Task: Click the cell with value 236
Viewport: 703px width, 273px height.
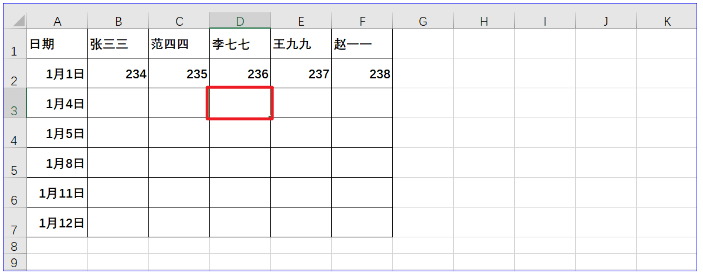Action: [240, 73]
